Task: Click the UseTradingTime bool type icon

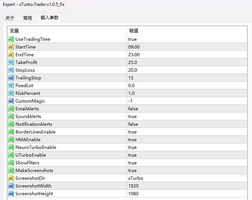Action: (x=11, y=39)
